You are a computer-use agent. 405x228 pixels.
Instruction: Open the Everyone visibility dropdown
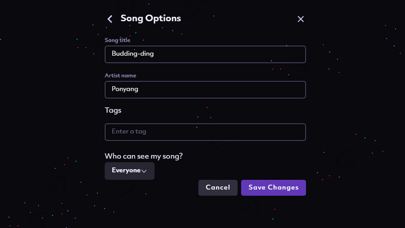pos(130,171)
